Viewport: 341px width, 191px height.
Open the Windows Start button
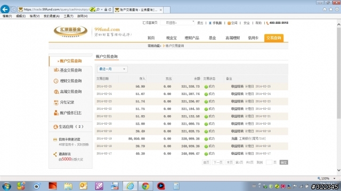6,186
